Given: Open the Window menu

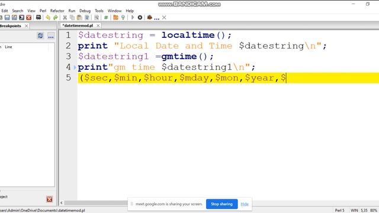Looking at the screenshot, I should (114, 11).
